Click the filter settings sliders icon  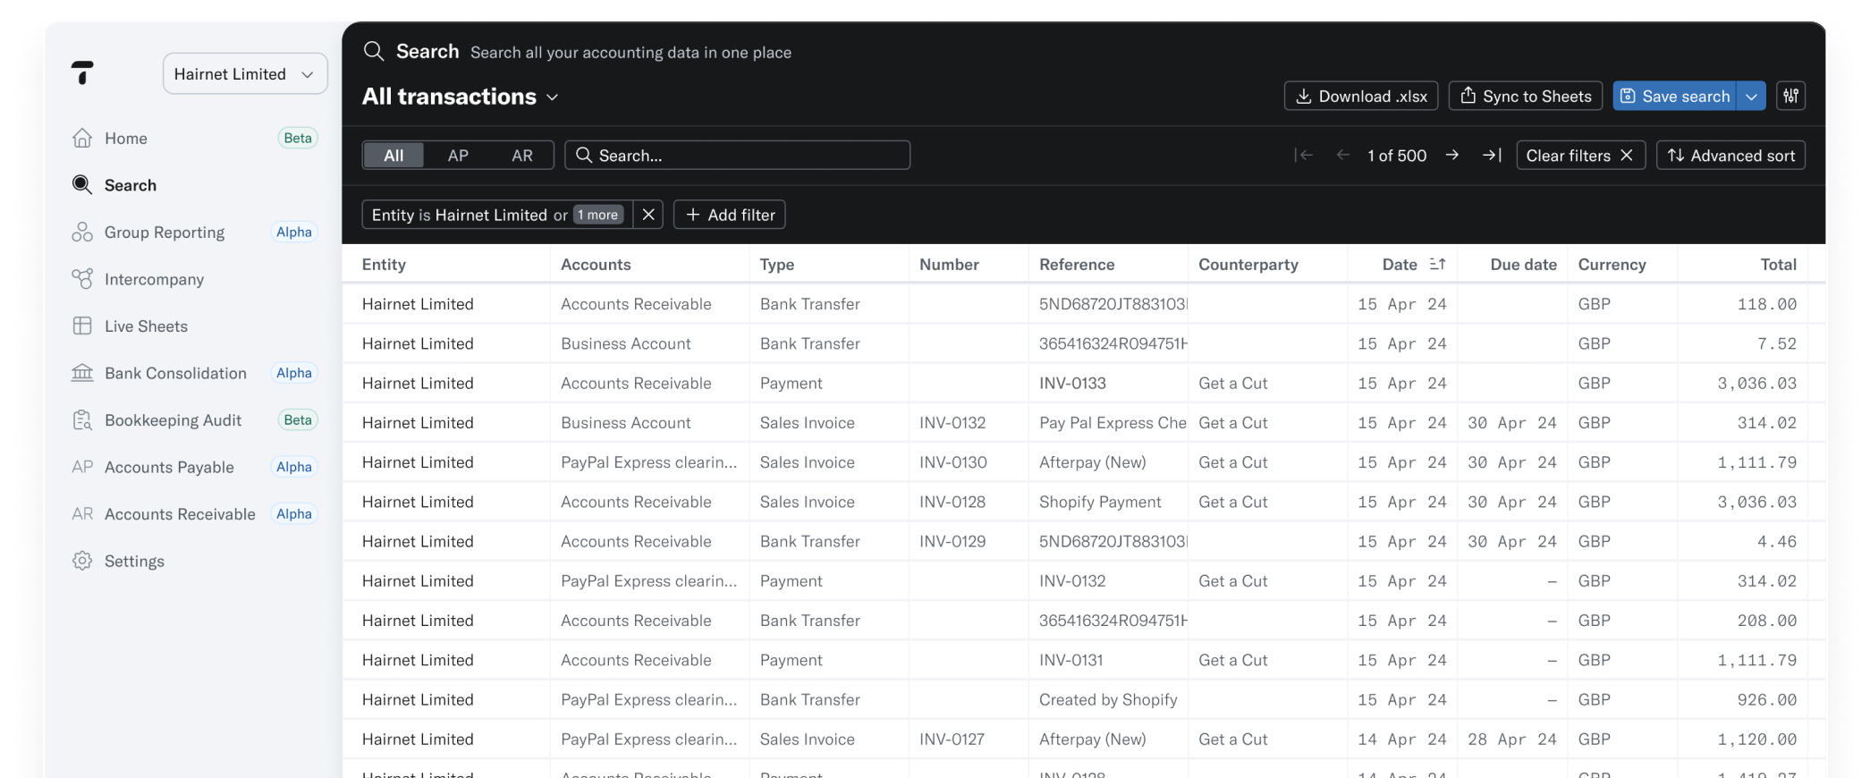(1790, 96)
